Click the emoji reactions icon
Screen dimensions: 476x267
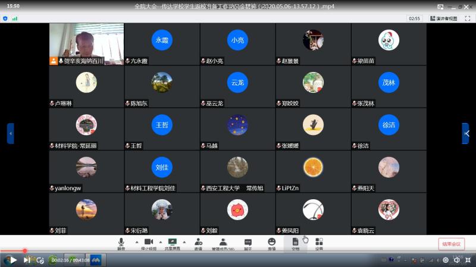[x=272, y=243]
